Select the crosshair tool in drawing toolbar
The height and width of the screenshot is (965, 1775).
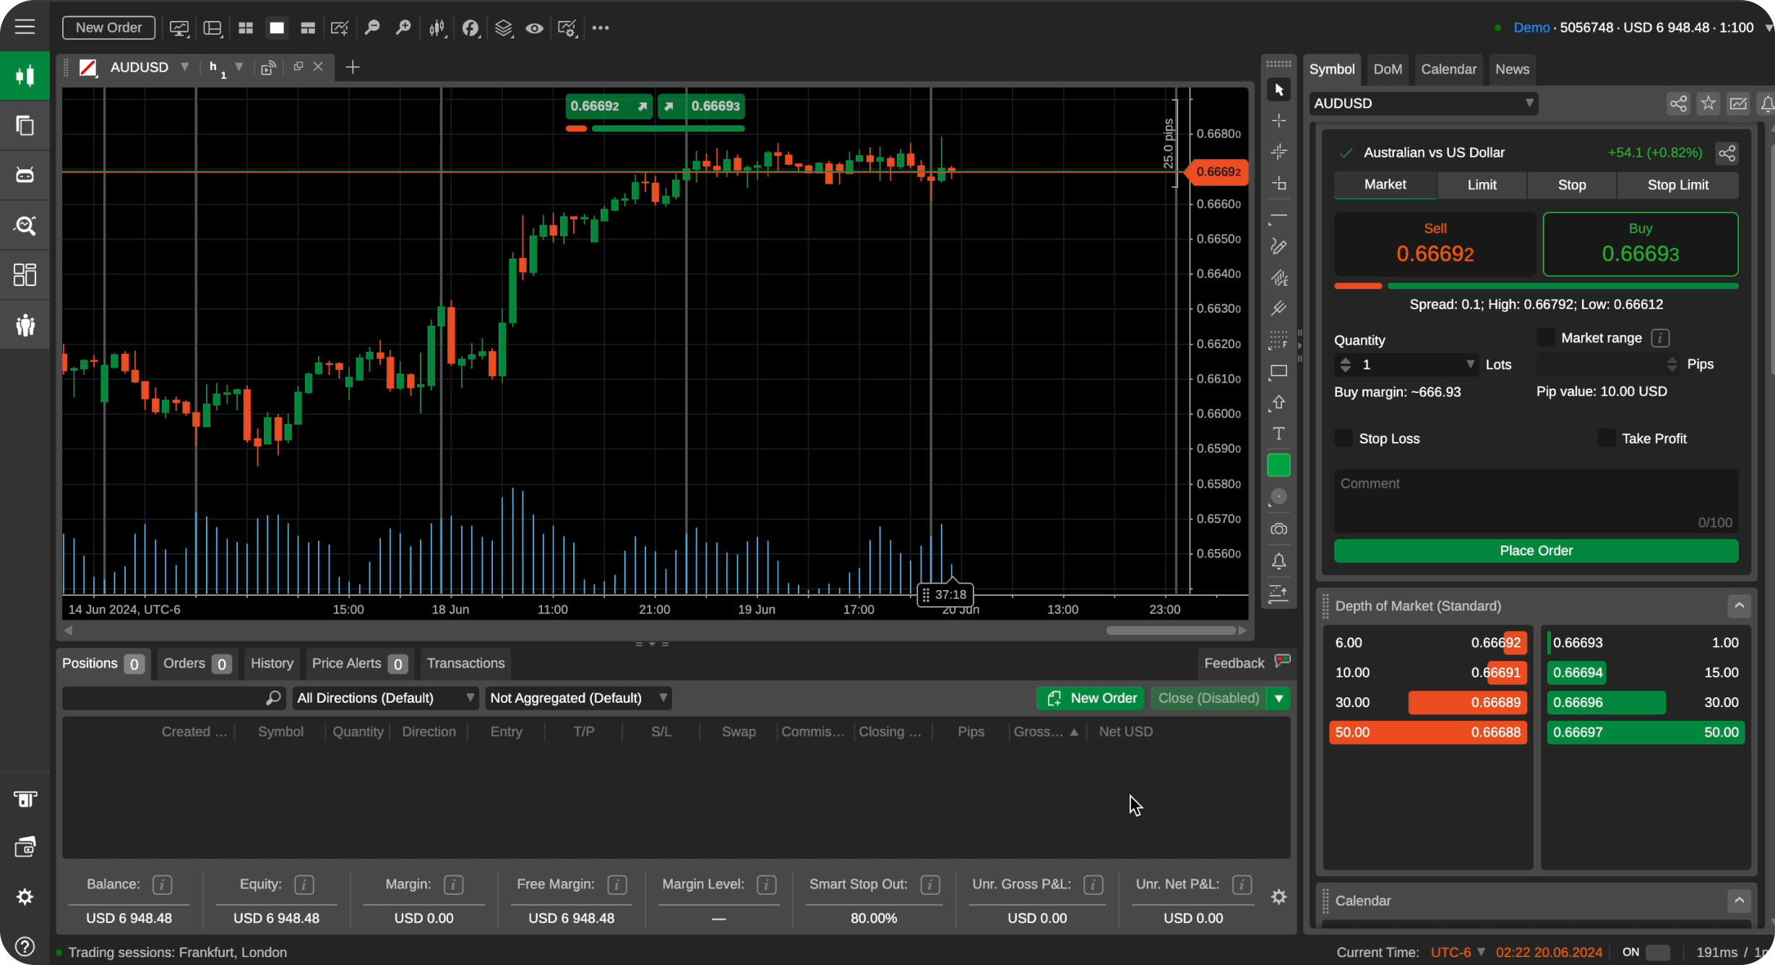(1278, 121)
